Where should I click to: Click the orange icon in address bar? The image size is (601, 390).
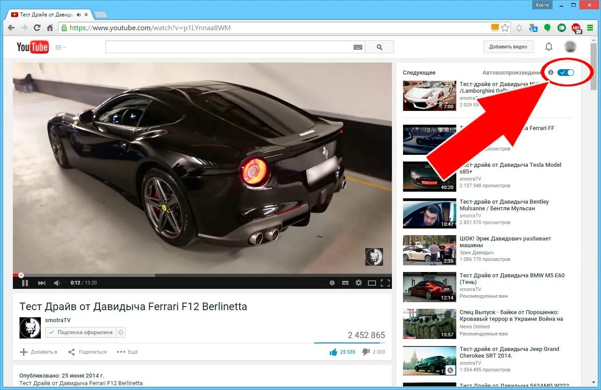[x=495, y=28]
